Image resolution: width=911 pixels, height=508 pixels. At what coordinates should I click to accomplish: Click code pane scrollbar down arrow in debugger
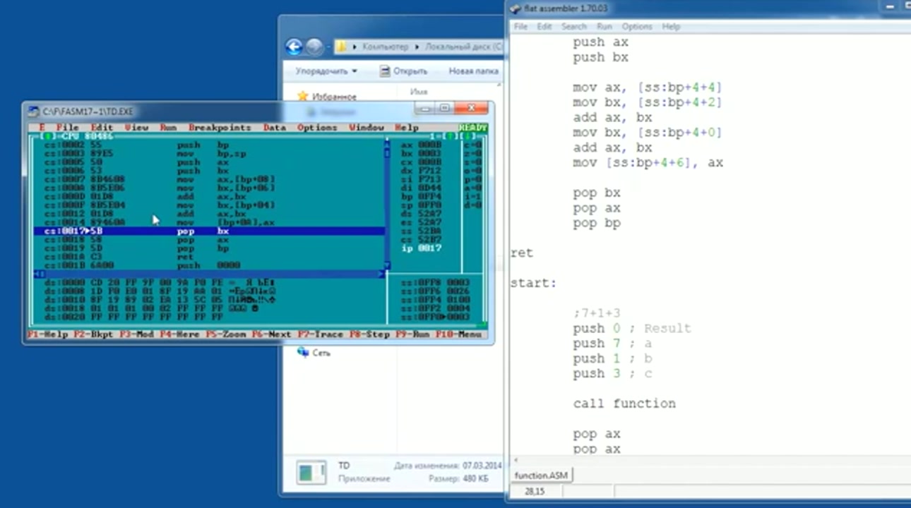pos(386,265)
